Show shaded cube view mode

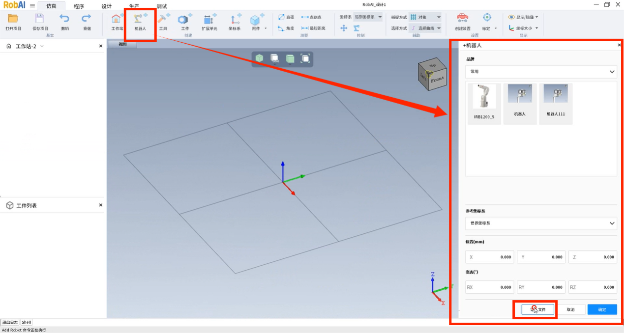click(259, 58)
